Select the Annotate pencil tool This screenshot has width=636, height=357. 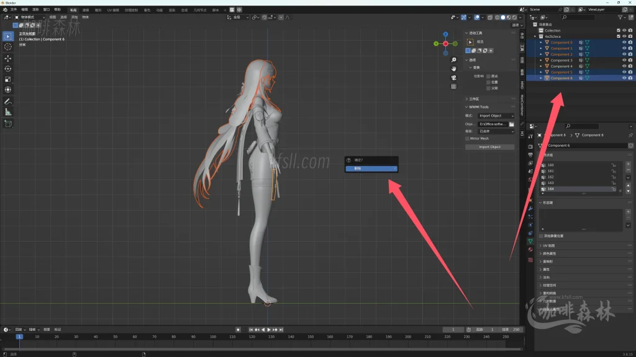[x=7, y=102]
